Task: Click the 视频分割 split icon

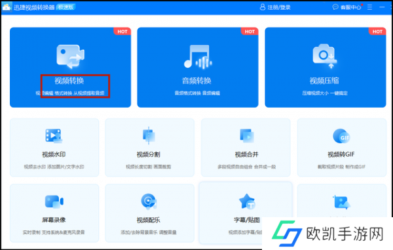Action: [149, 136]
